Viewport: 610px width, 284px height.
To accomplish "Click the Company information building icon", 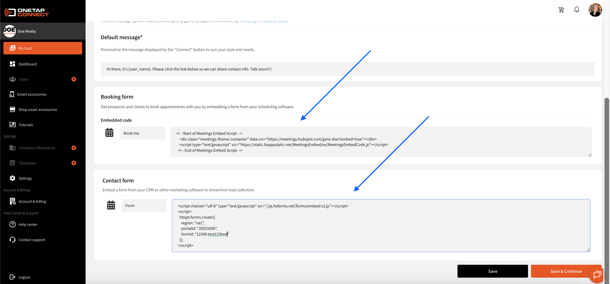I will pyautogui.click(x=12, y=148).
